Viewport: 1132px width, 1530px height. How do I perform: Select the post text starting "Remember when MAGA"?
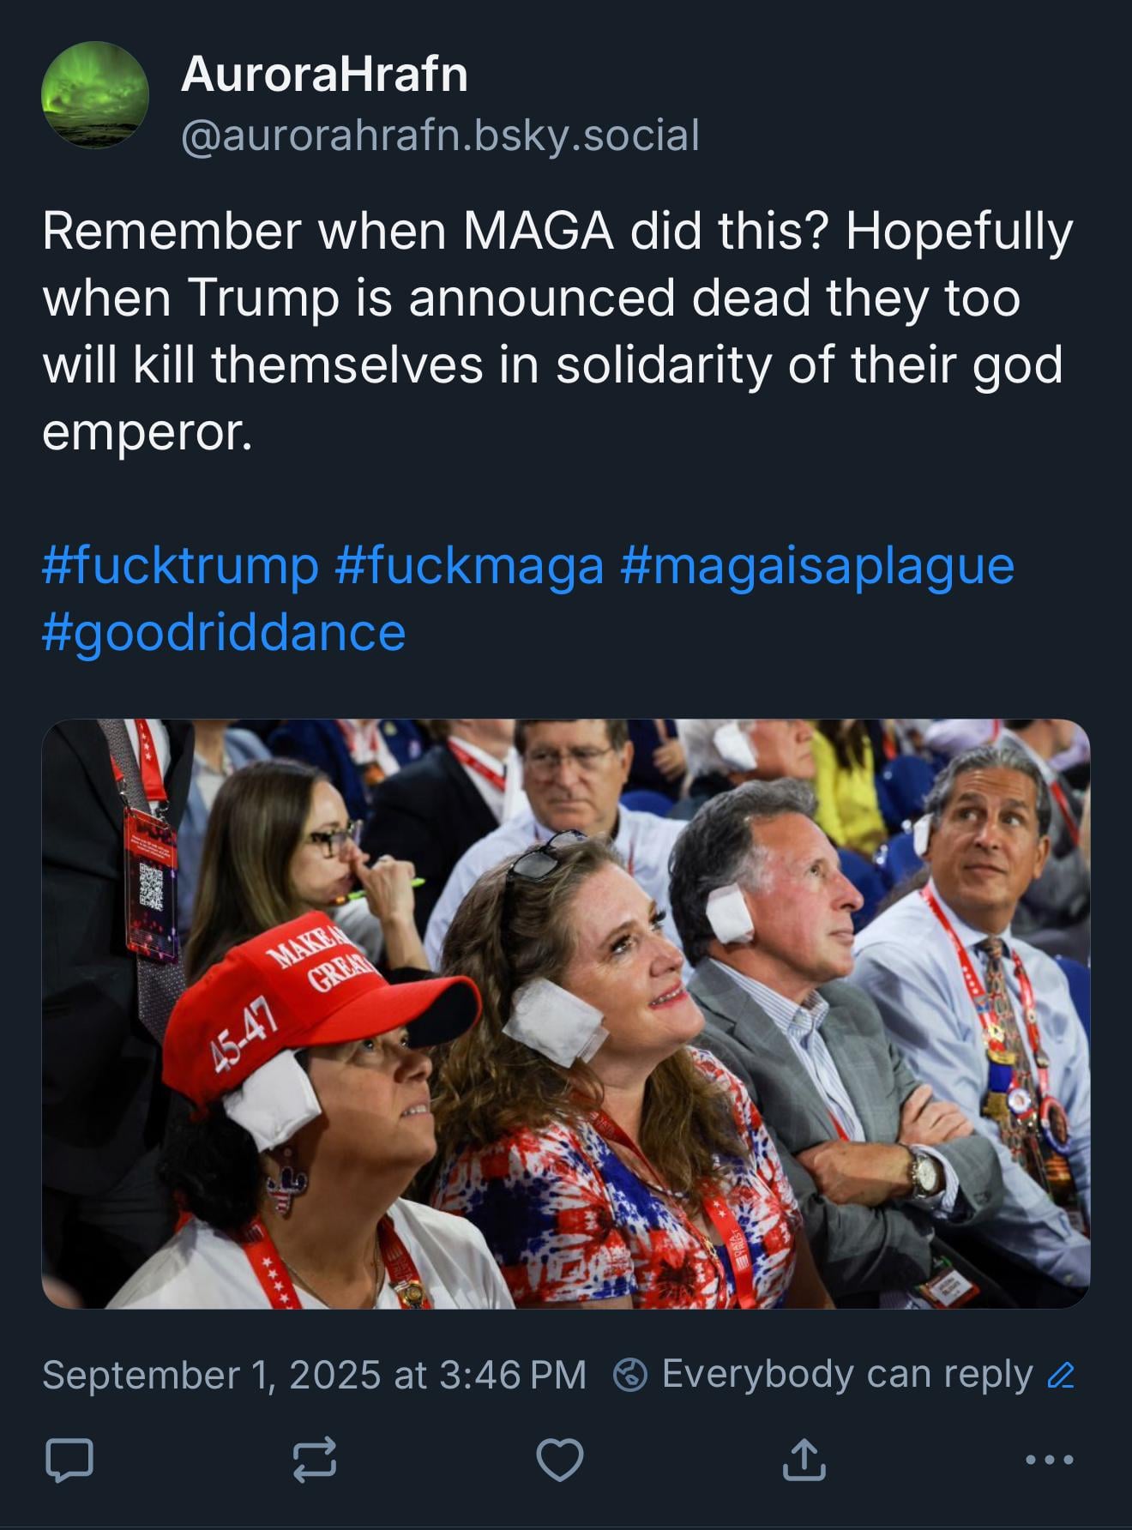click(557, 331)
